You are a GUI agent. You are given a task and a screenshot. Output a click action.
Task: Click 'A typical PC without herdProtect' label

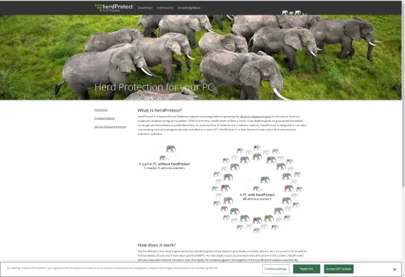[164, 164]
